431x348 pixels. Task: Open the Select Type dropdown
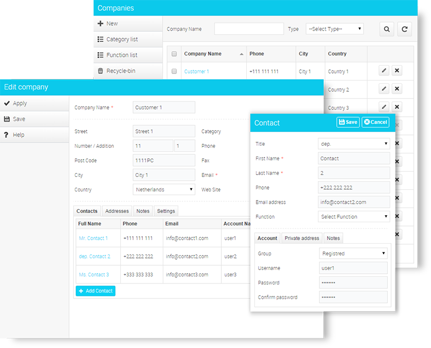click(335, 29)
